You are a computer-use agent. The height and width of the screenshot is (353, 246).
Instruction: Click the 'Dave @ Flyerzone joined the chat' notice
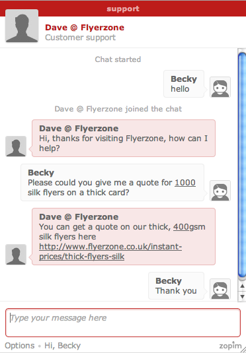(x=118, y=109)
